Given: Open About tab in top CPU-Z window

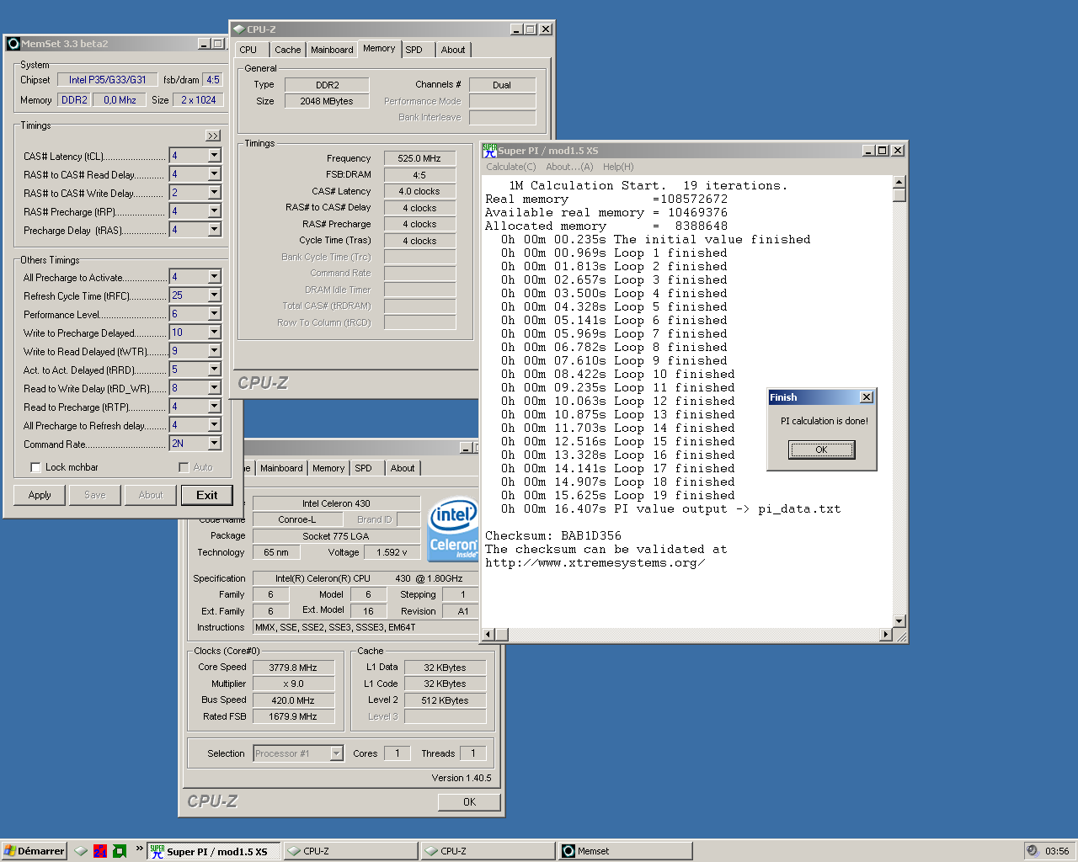Looking at the screenshot, I should pyautogui.click(x=453, y=50).
